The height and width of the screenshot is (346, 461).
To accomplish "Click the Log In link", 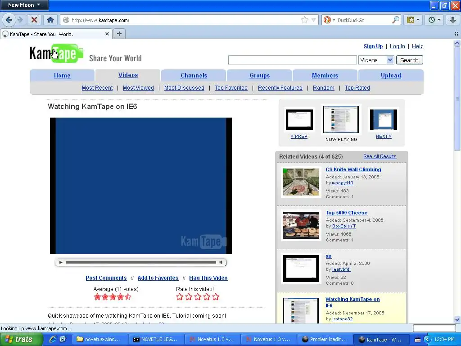I will [x=397, y=46].
